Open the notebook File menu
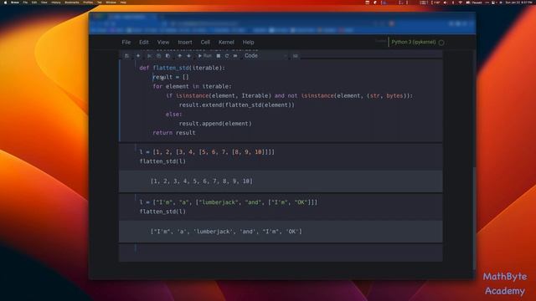 tap(126, 43)
